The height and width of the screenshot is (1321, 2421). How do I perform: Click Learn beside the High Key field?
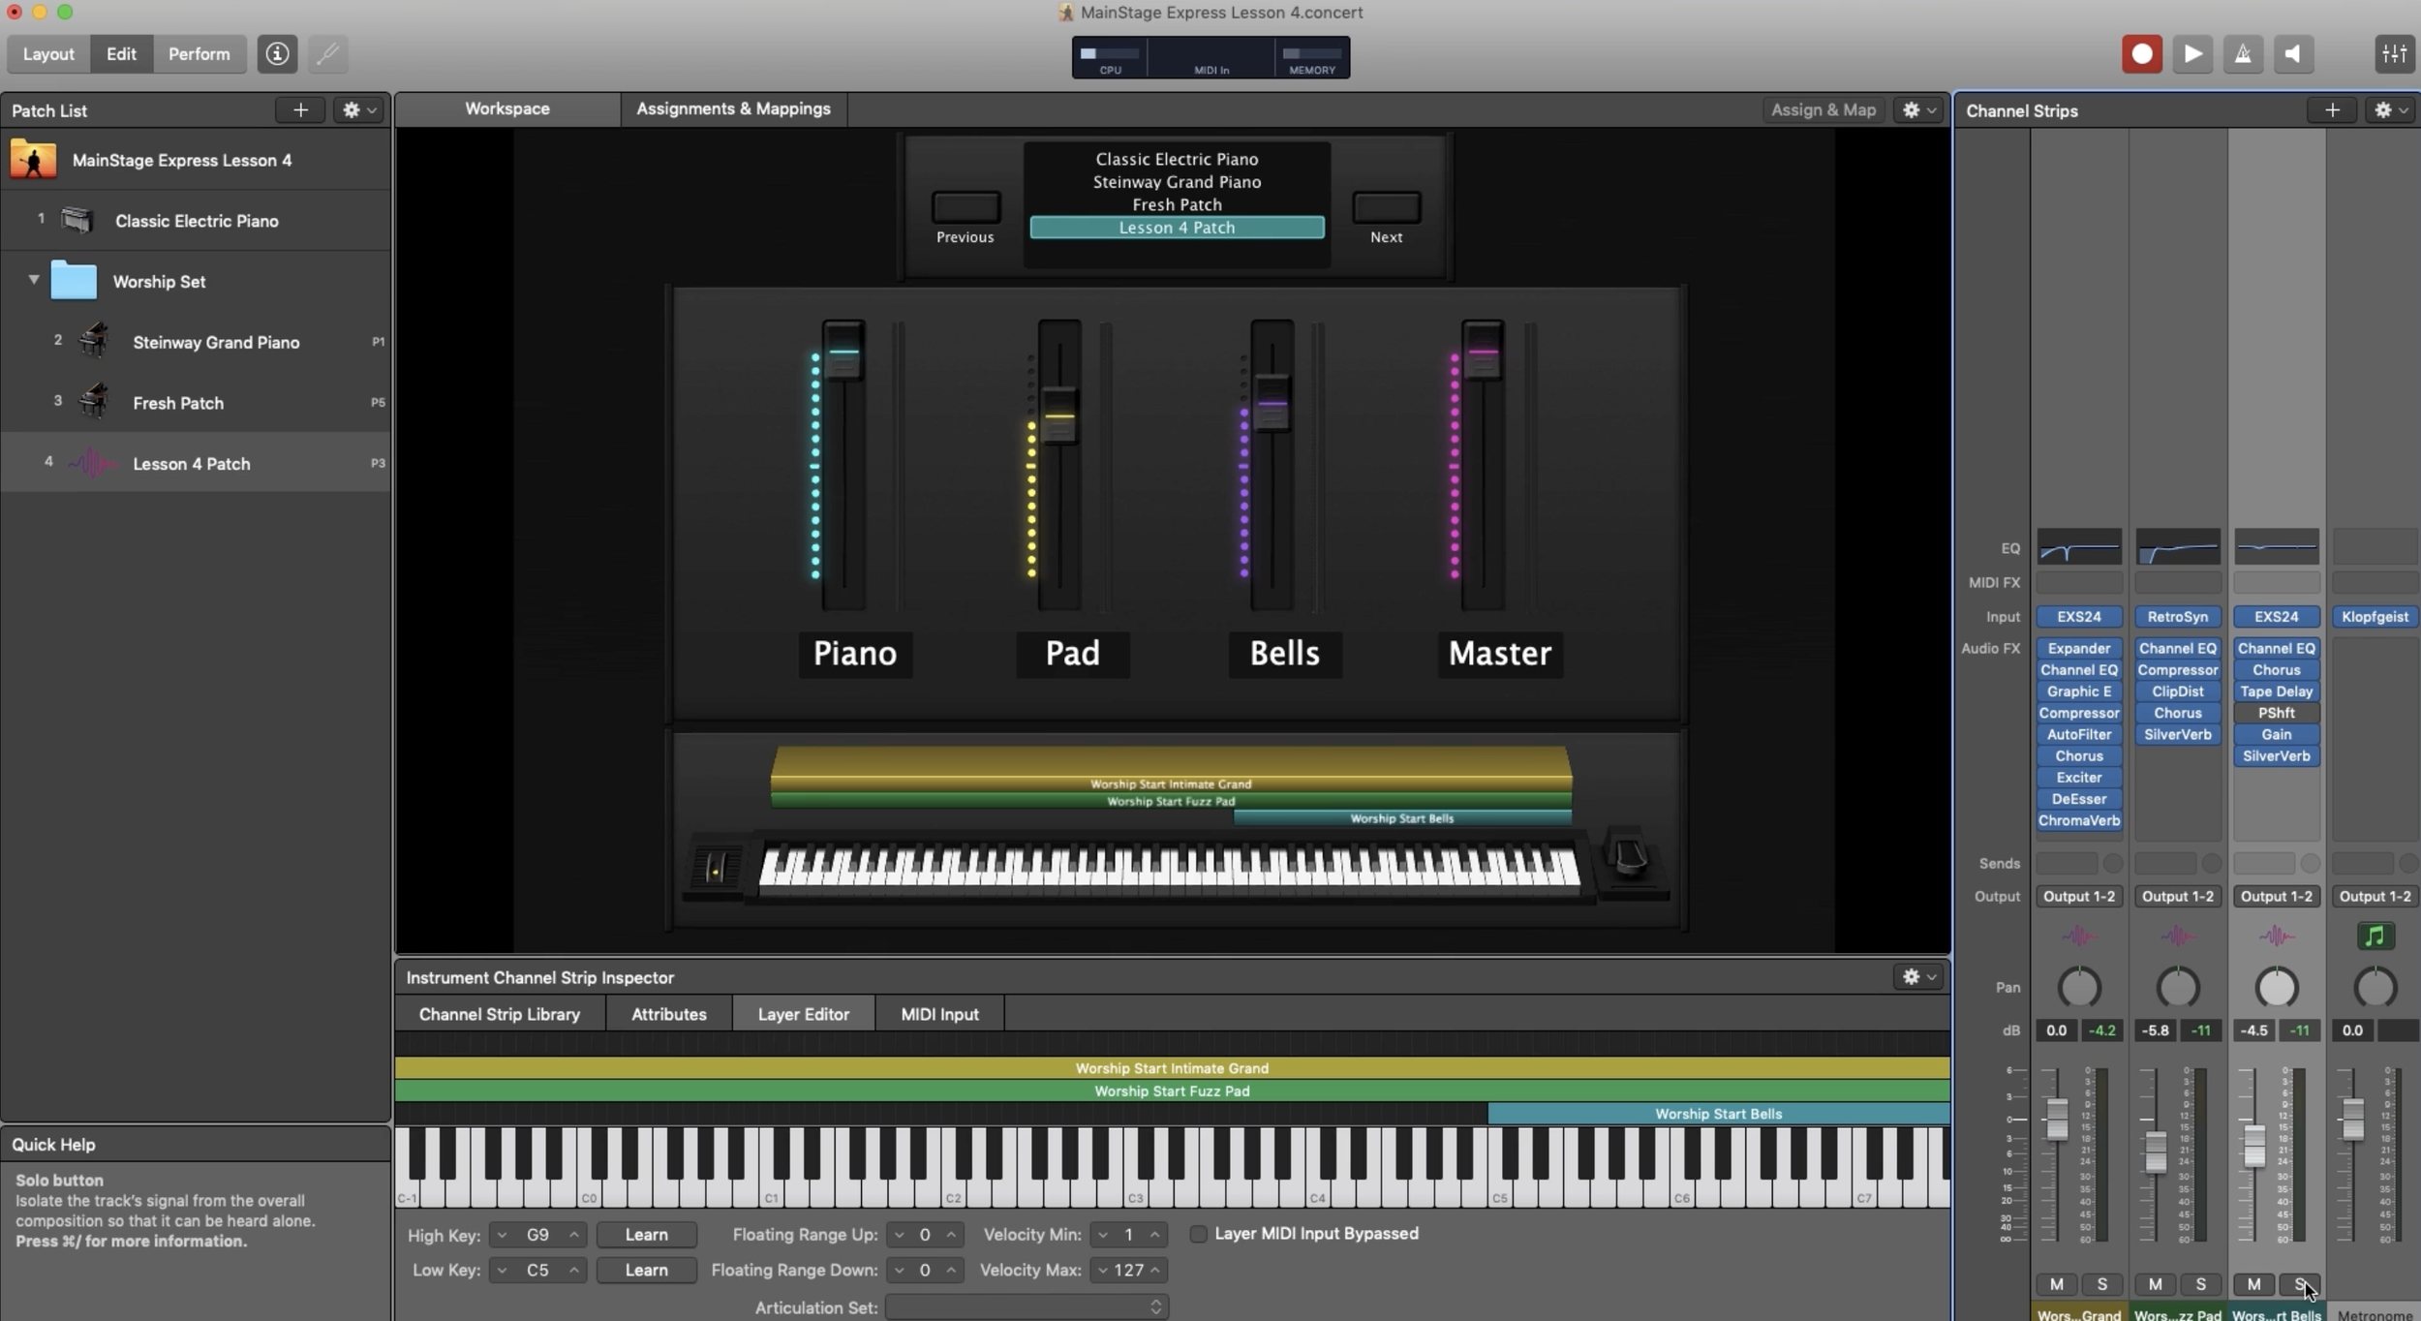tap(646, 1235)
